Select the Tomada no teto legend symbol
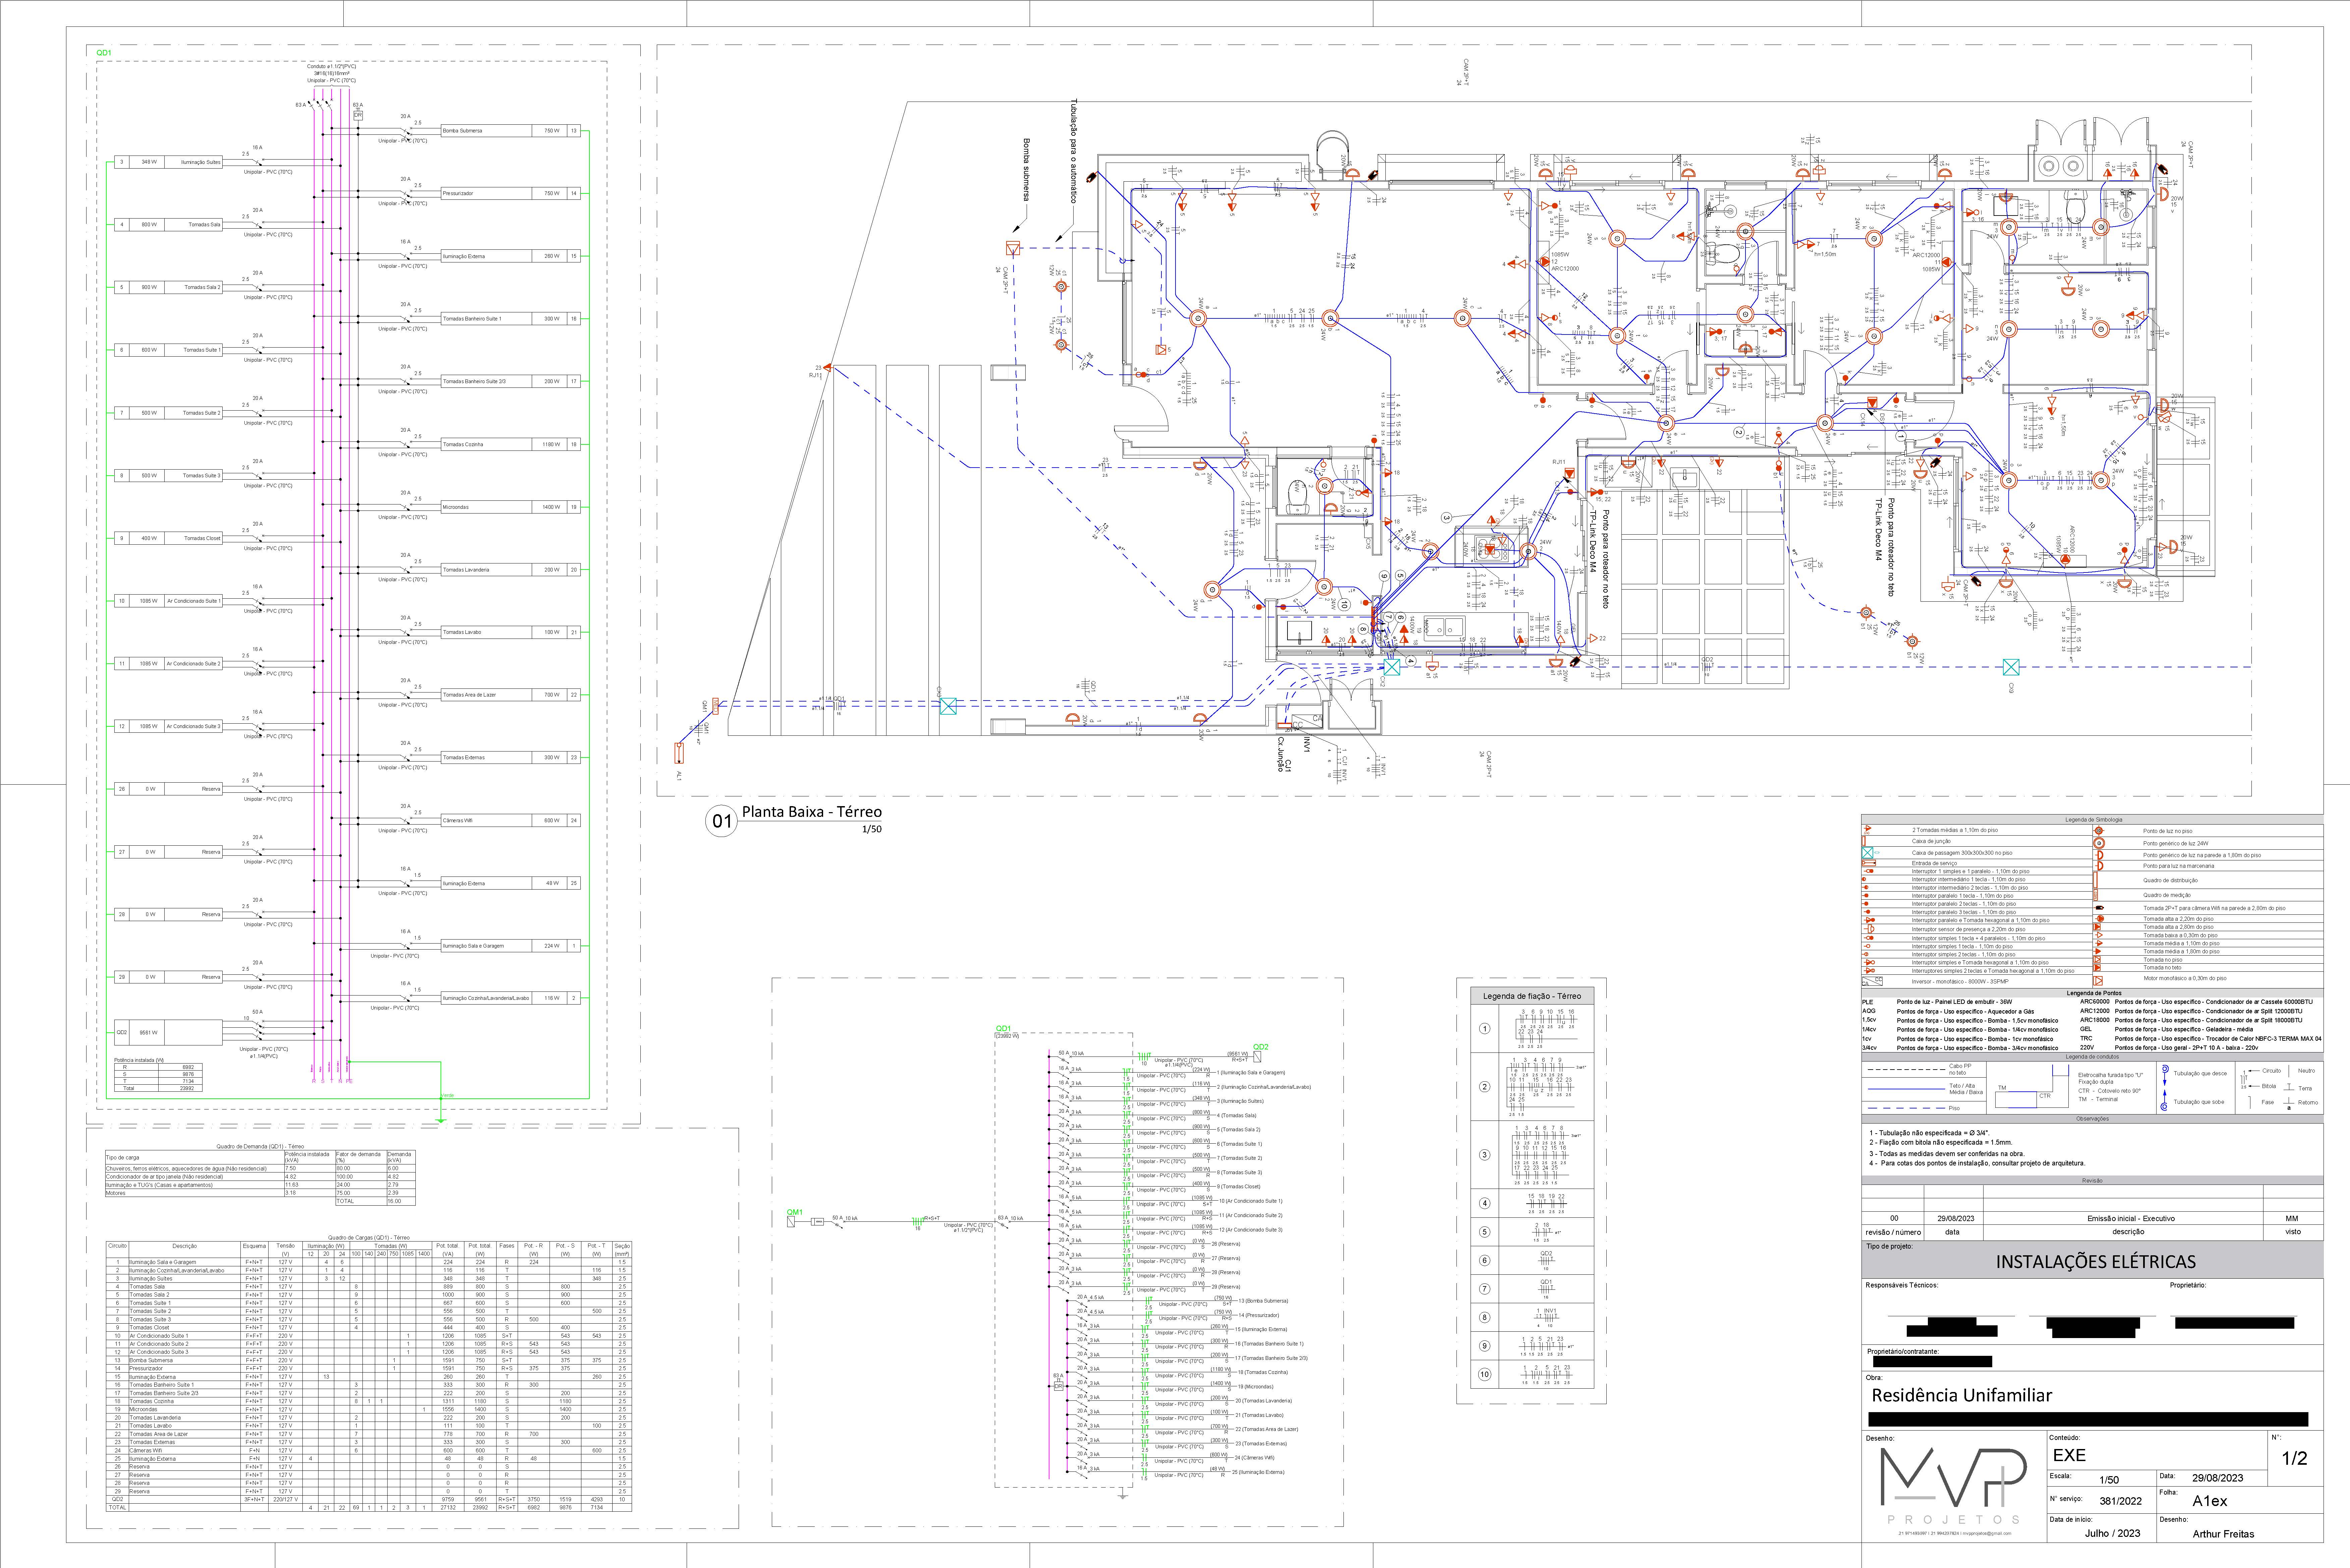Screen dimensions: 2350x1568 click(2097, 968)
